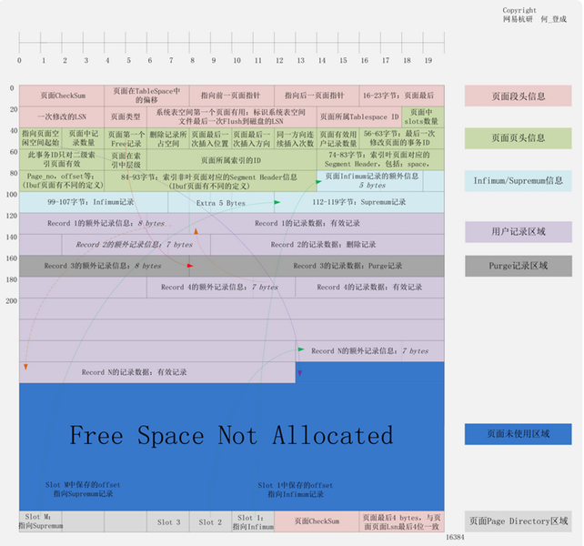This screenshot has height=546, width=584.
Task: Select the Slot M中保存的offset 指向Supremum记录 note
Action: click(83, 490)
